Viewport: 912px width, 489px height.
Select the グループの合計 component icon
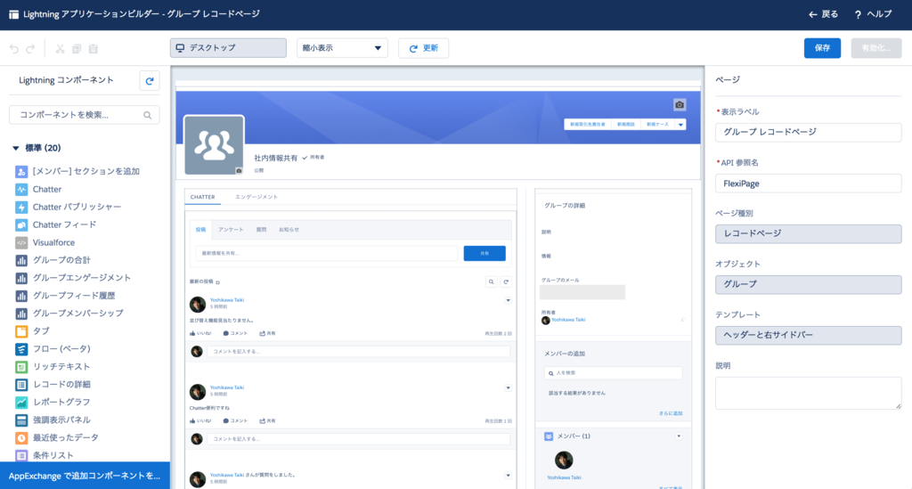tap(21, 260)
